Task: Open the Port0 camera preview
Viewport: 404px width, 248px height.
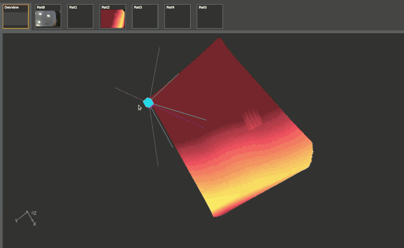Action: (48, 16)
